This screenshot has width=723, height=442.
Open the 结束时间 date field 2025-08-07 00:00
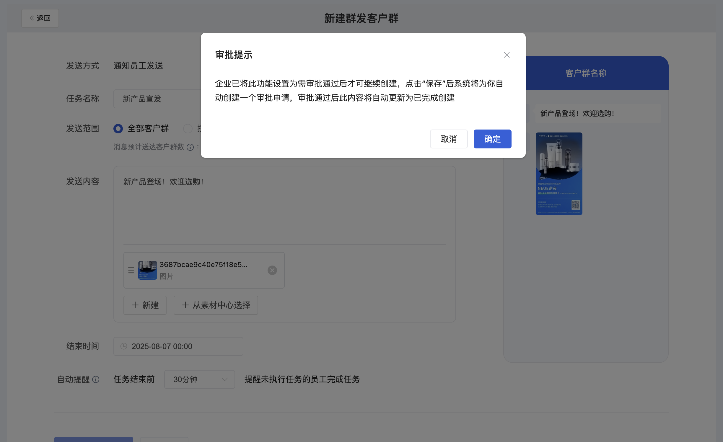coord(178,346)
